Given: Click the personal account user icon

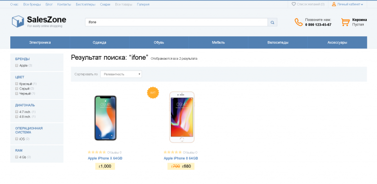Looking at the screenshot, I should 334,4.
